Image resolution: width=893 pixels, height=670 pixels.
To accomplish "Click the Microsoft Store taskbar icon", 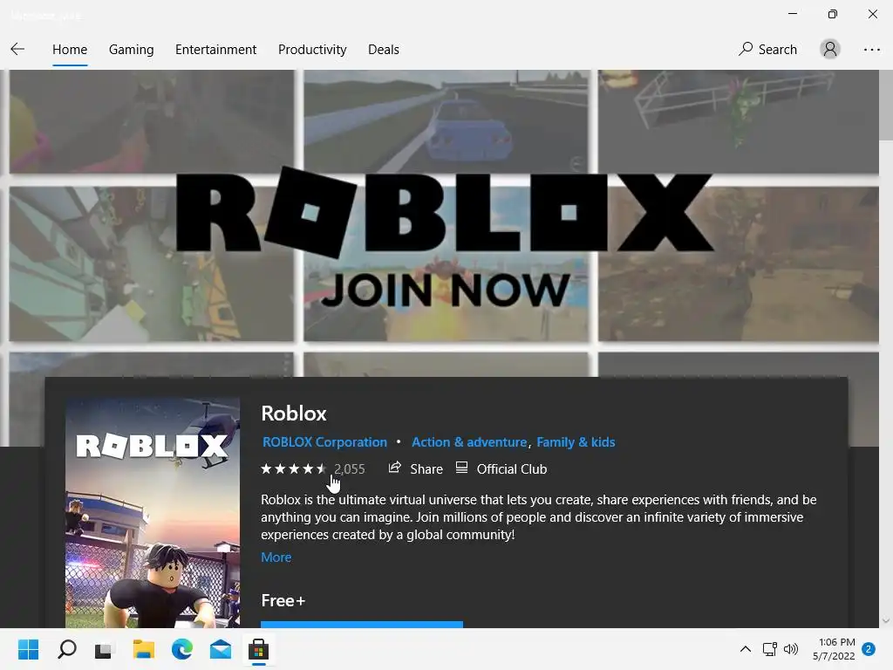I will point(258,649).
